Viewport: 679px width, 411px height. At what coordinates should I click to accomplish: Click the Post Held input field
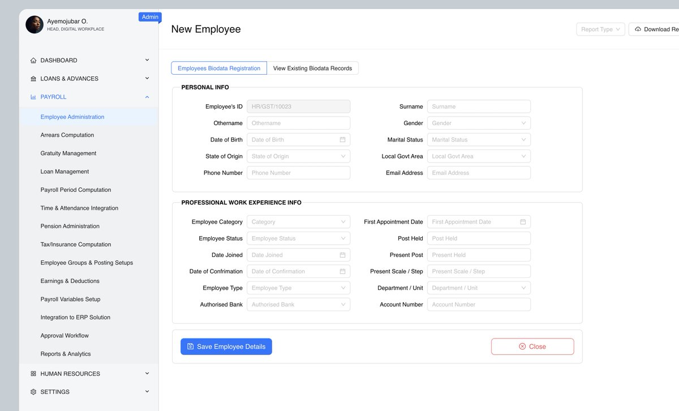(x=479, y=238)
